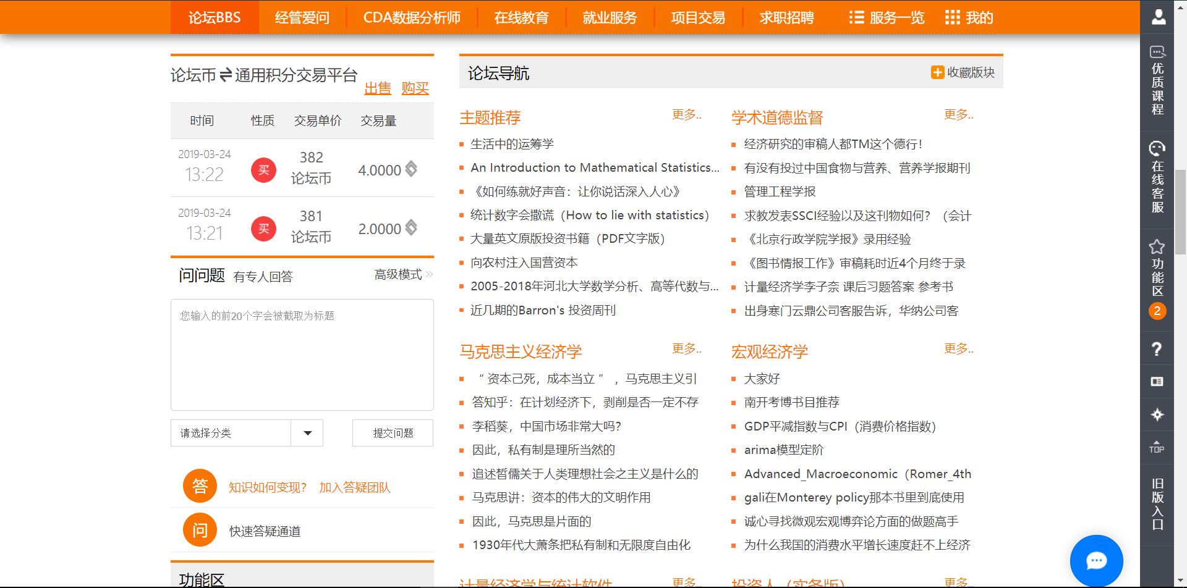1187x588 pixels.
Task: Click the TOP back-to-top icon
Action: click(x=1157, y=448)
